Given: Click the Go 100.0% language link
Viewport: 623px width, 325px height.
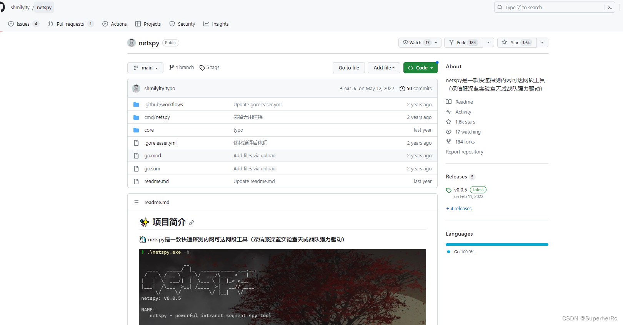Looking at the screenshot, I should point(461,252).
